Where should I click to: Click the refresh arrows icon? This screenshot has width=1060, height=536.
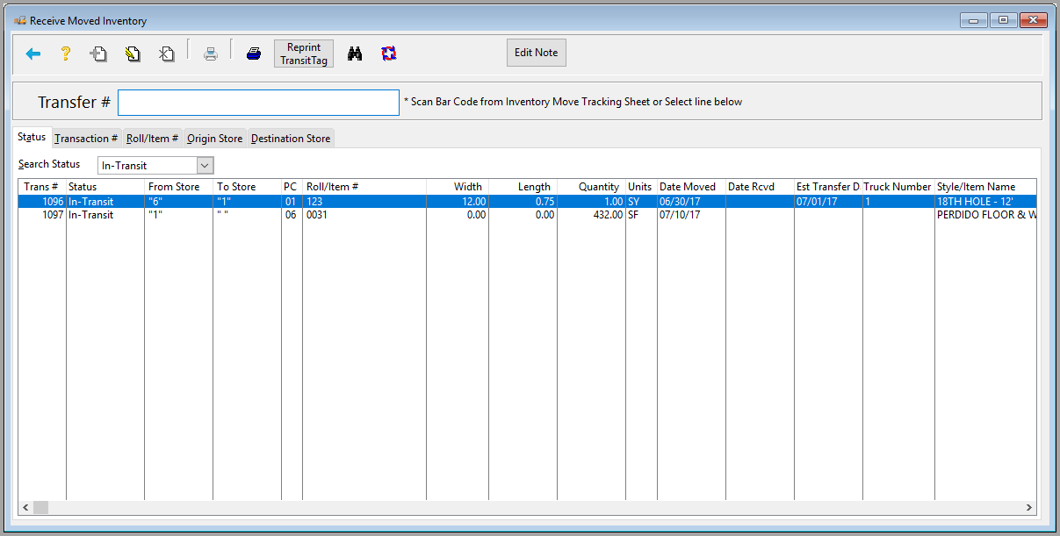[389, 54]
